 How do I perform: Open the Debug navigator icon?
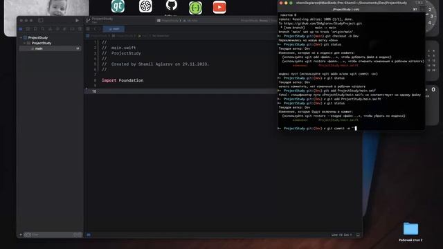coord(64,29)
